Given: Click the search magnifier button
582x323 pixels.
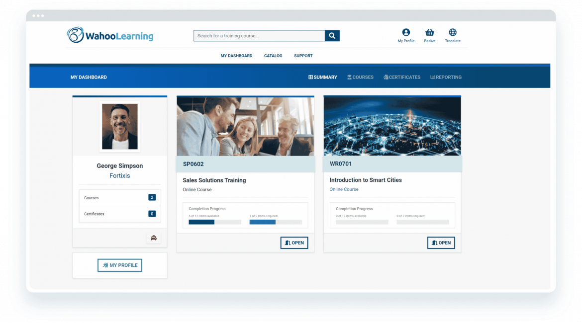Looking at the screenshot, I should (x=332, y=36).
